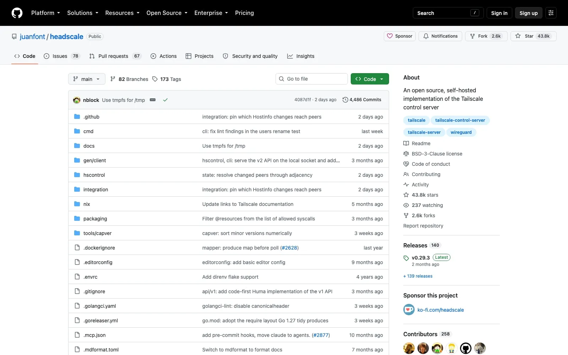This screenshot has width=568, height=355.
Task: Click the folder icon for hscontrol
Action: (x=77, y=175)
